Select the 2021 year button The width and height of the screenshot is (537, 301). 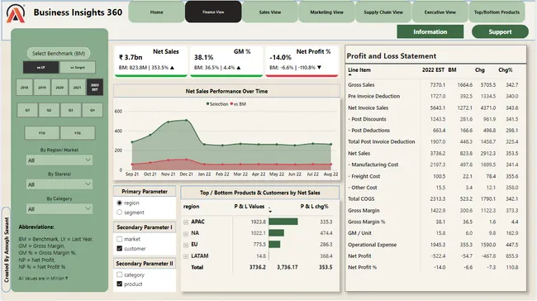point(77,87)
